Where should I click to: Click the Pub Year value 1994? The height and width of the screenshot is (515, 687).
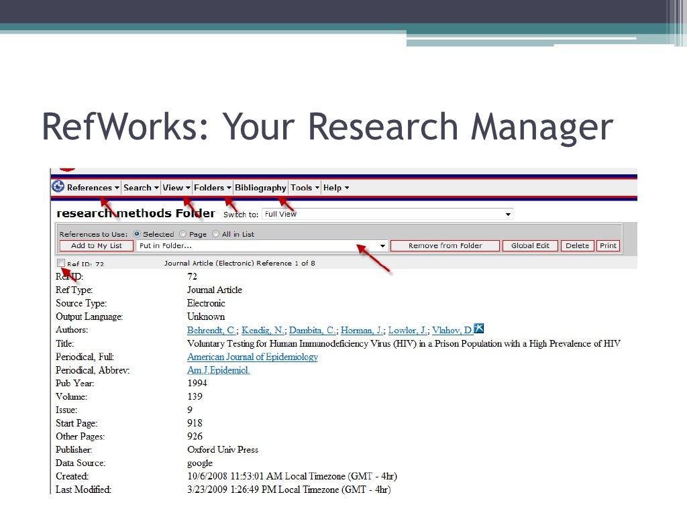point(197,383)
